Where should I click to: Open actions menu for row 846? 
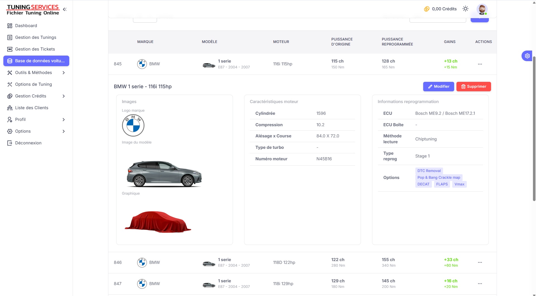tap(480, 262)
